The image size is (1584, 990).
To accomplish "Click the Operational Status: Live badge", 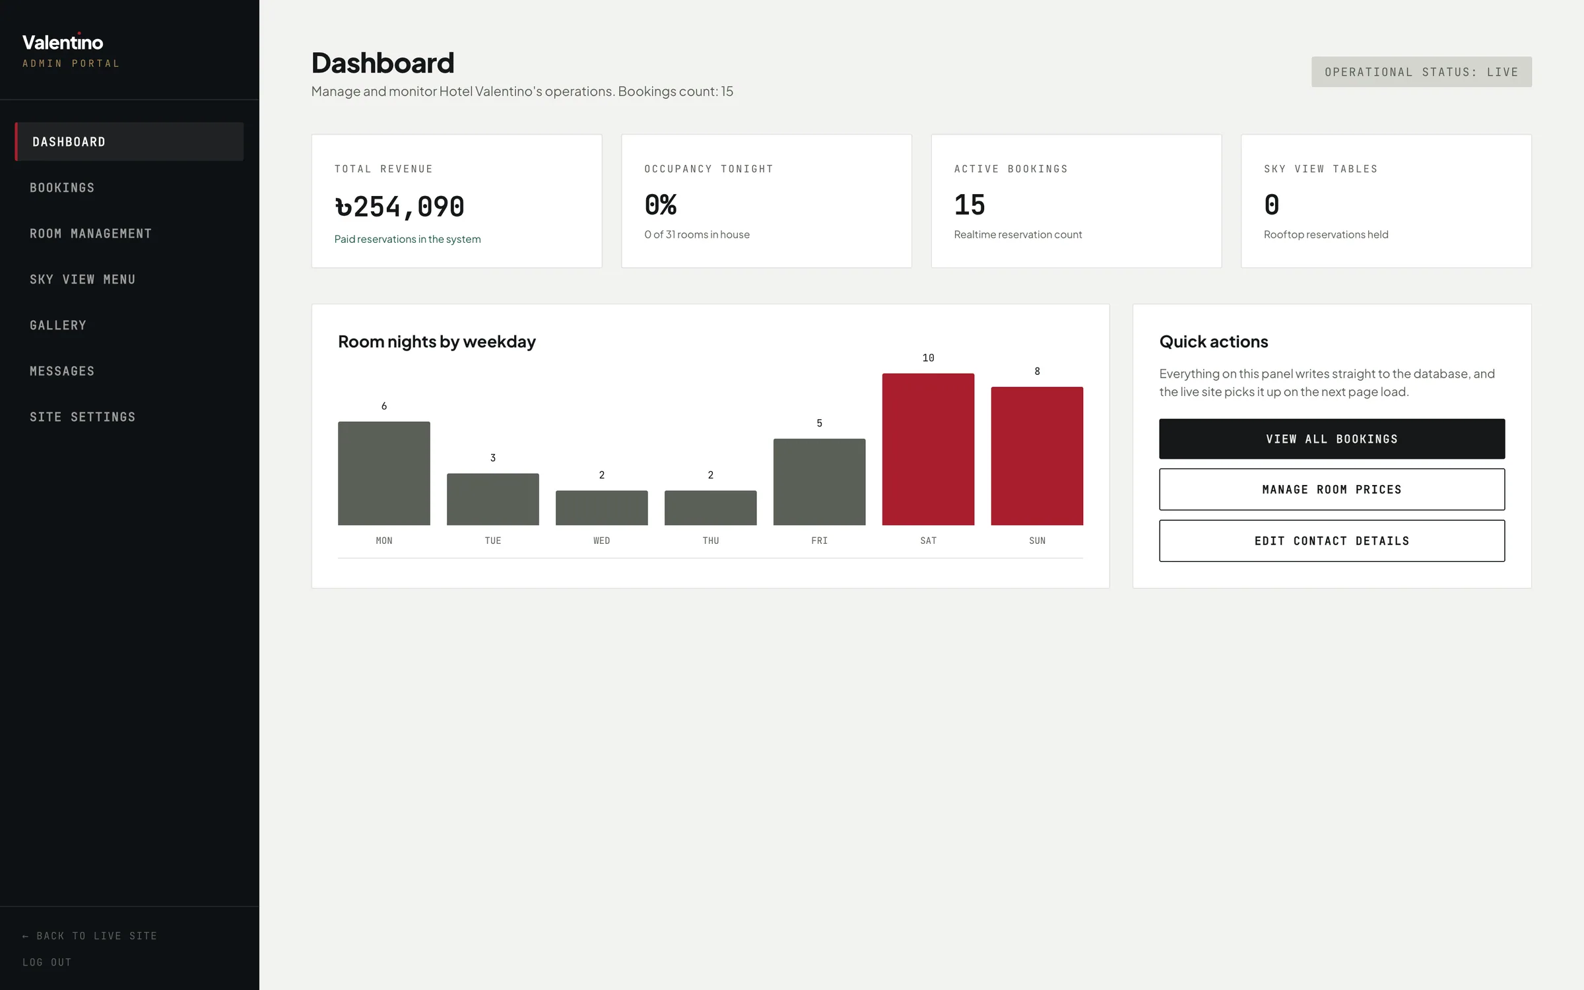I will click(1422, 72).
